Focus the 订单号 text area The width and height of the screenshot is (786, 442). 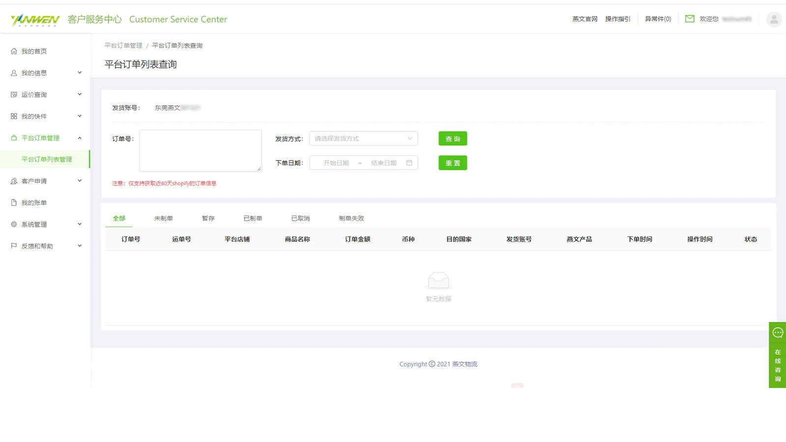[x=200, y=151]
